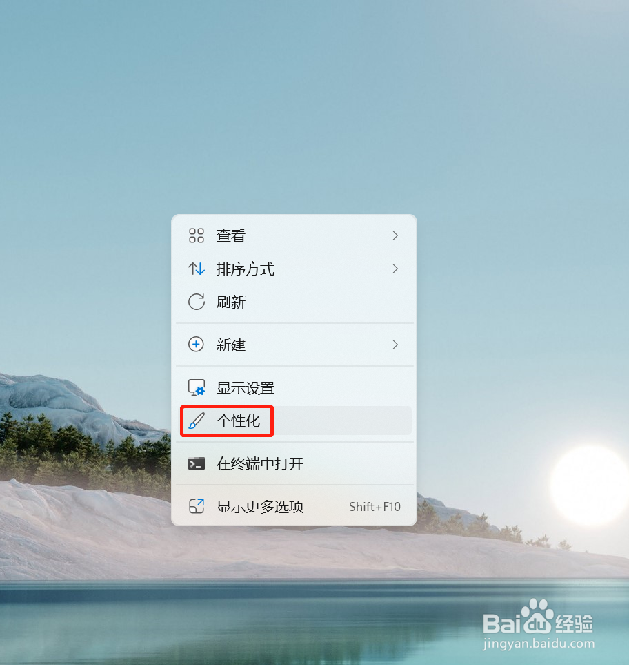Expand the 查看 submenu chevron
Image resolution: width=629 pixels, height=665 pixels.
point(395,235)
